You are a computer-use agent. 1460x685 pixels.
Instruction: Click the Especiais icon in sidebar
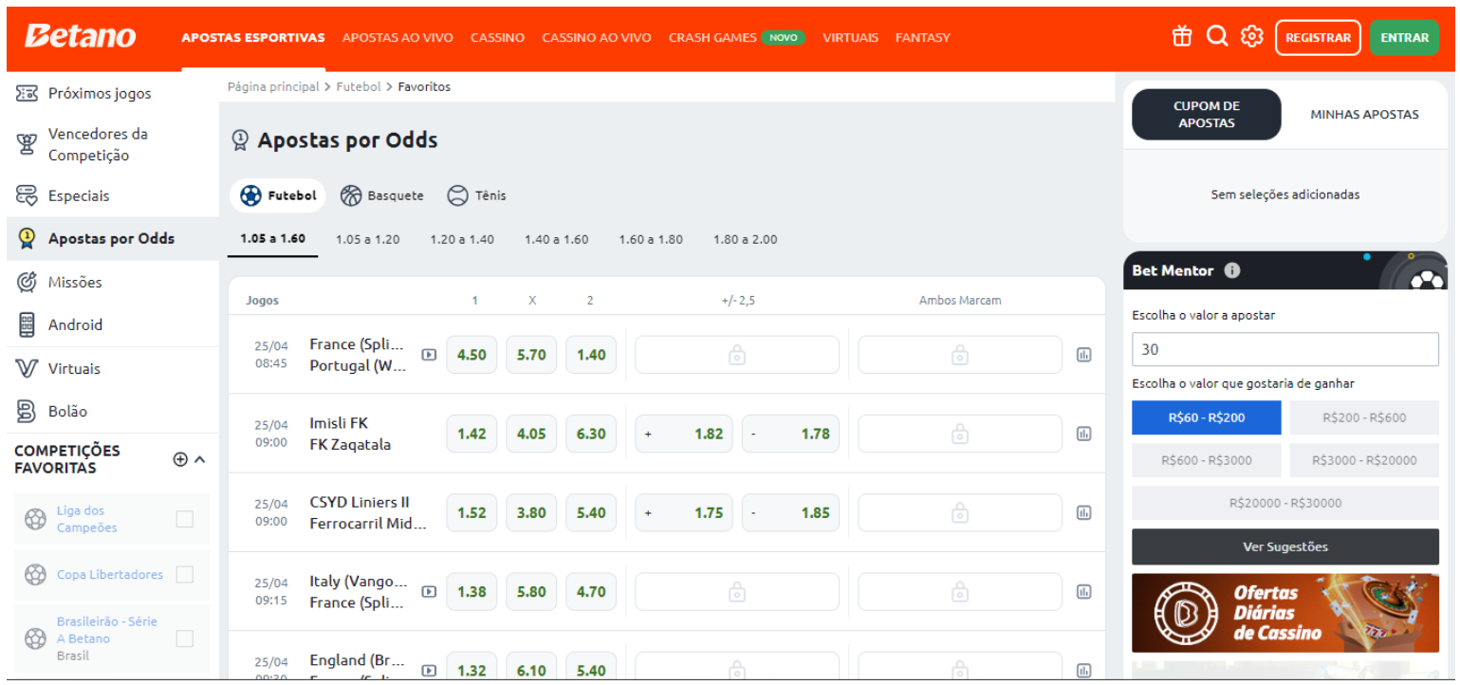[x=27, y=195]
